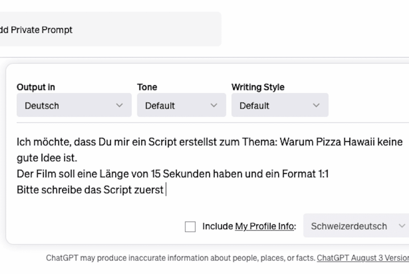Image resolution: width=409 pixels, height=274 pixels.
Task: Click the Add Private Prompt button
Action: (111, 29)
